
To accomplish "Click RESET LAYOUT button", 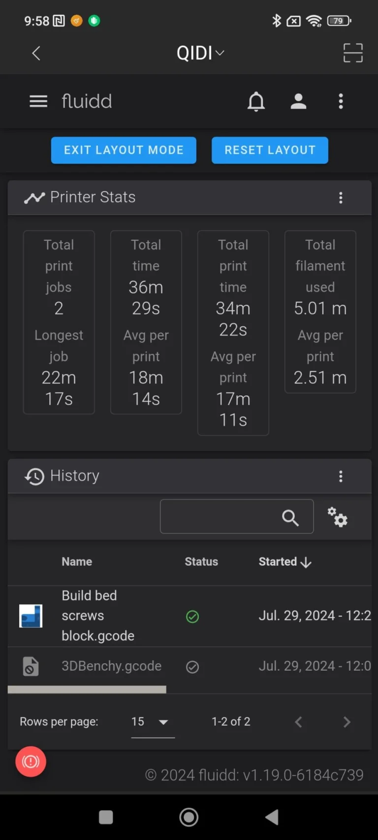I will click(x=270, y=150).
